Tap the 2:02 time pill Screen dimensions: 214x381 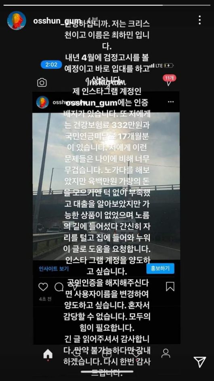click(x=51, y=65)
